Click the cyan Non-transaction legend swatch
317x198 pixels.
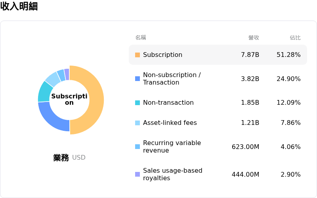pyautogui.click(x=137, y=103)
